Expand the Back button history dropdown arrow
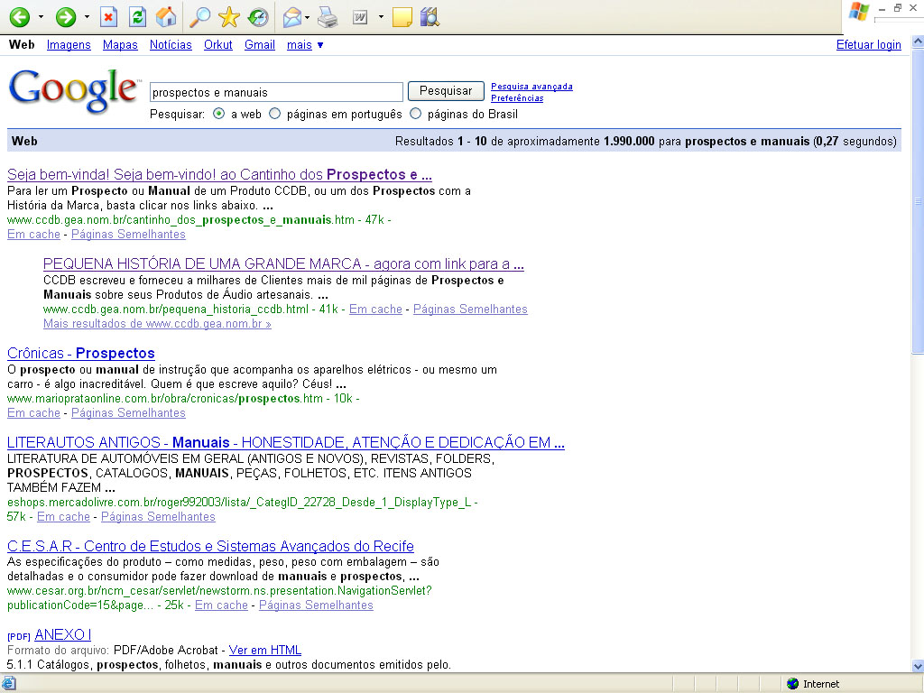This screenshot has height=693, width=924. coord(41,16)
